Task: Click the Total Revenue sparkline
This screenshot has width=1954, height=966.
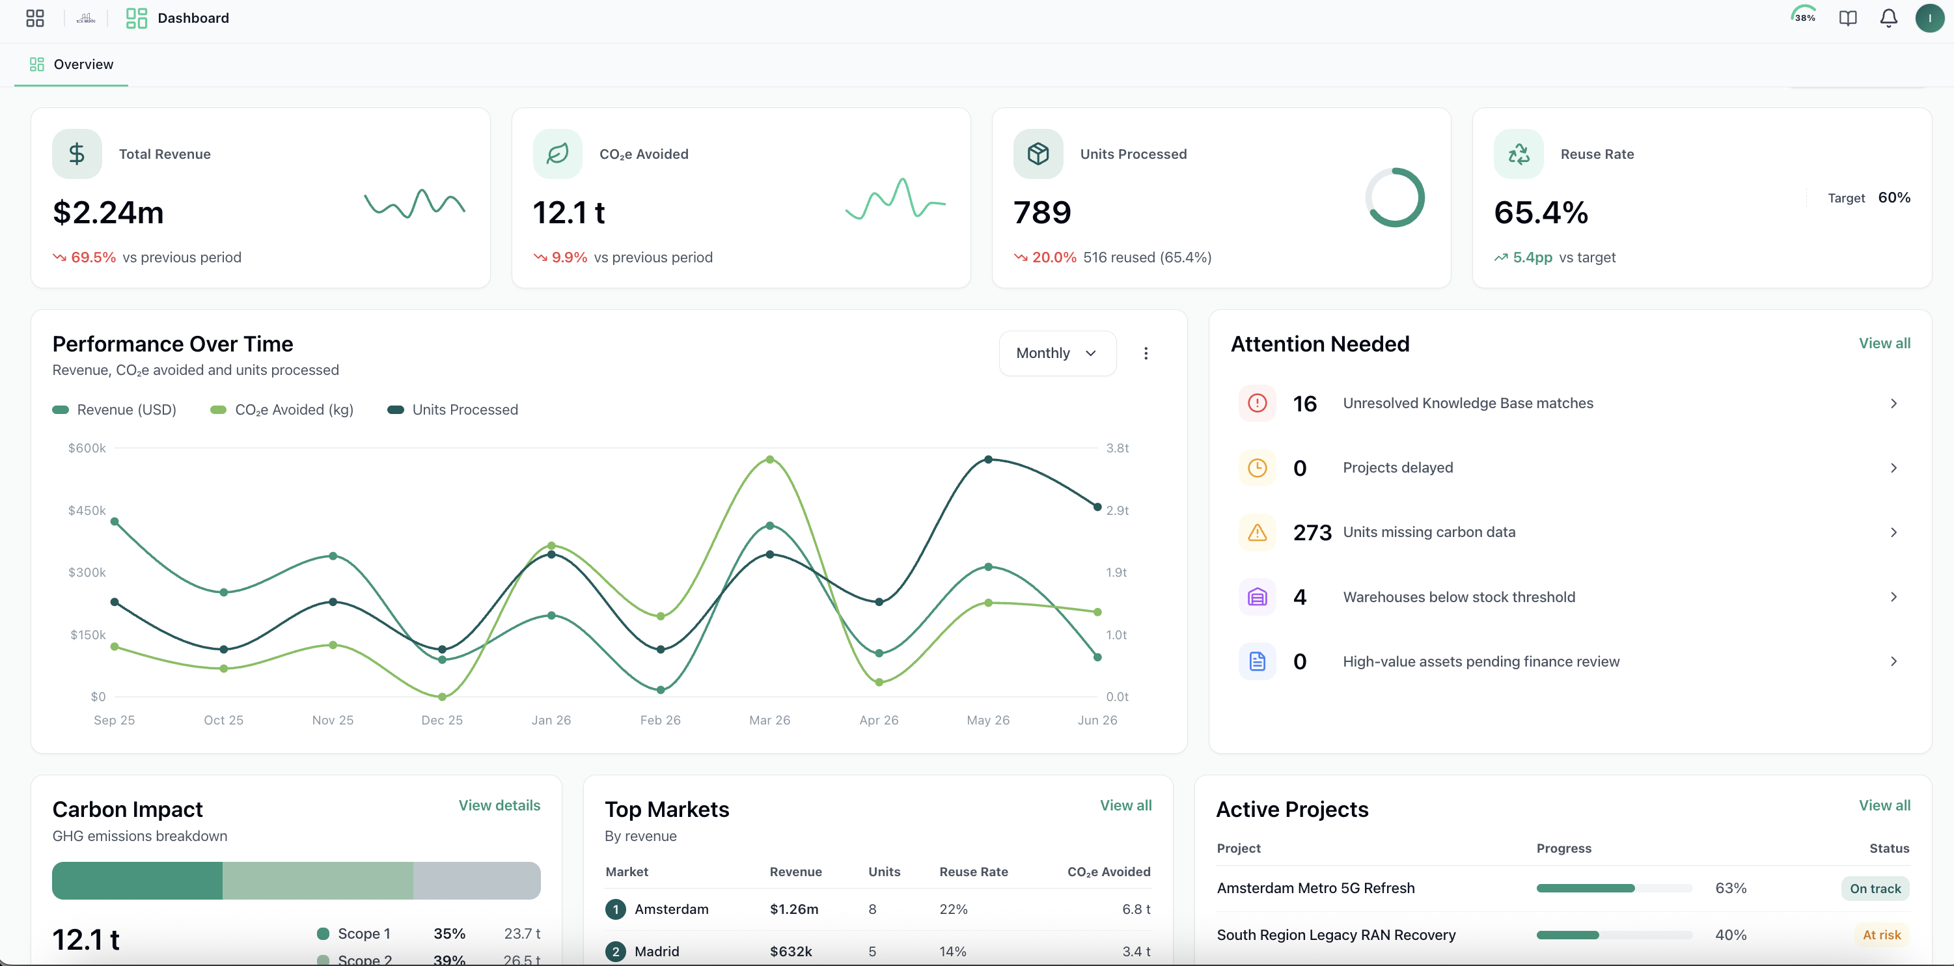Action: click(x=414, y=203)
